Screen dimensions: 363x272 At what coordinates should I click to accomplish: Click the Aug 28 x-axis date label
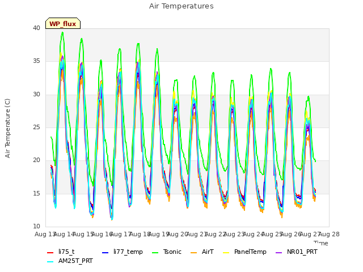[x=329, y=234]
